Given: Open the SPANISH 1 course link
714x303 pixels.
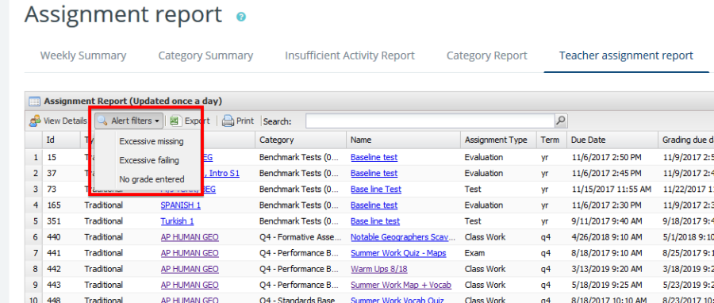Looking at the screenshot, I should coord(181,205).
